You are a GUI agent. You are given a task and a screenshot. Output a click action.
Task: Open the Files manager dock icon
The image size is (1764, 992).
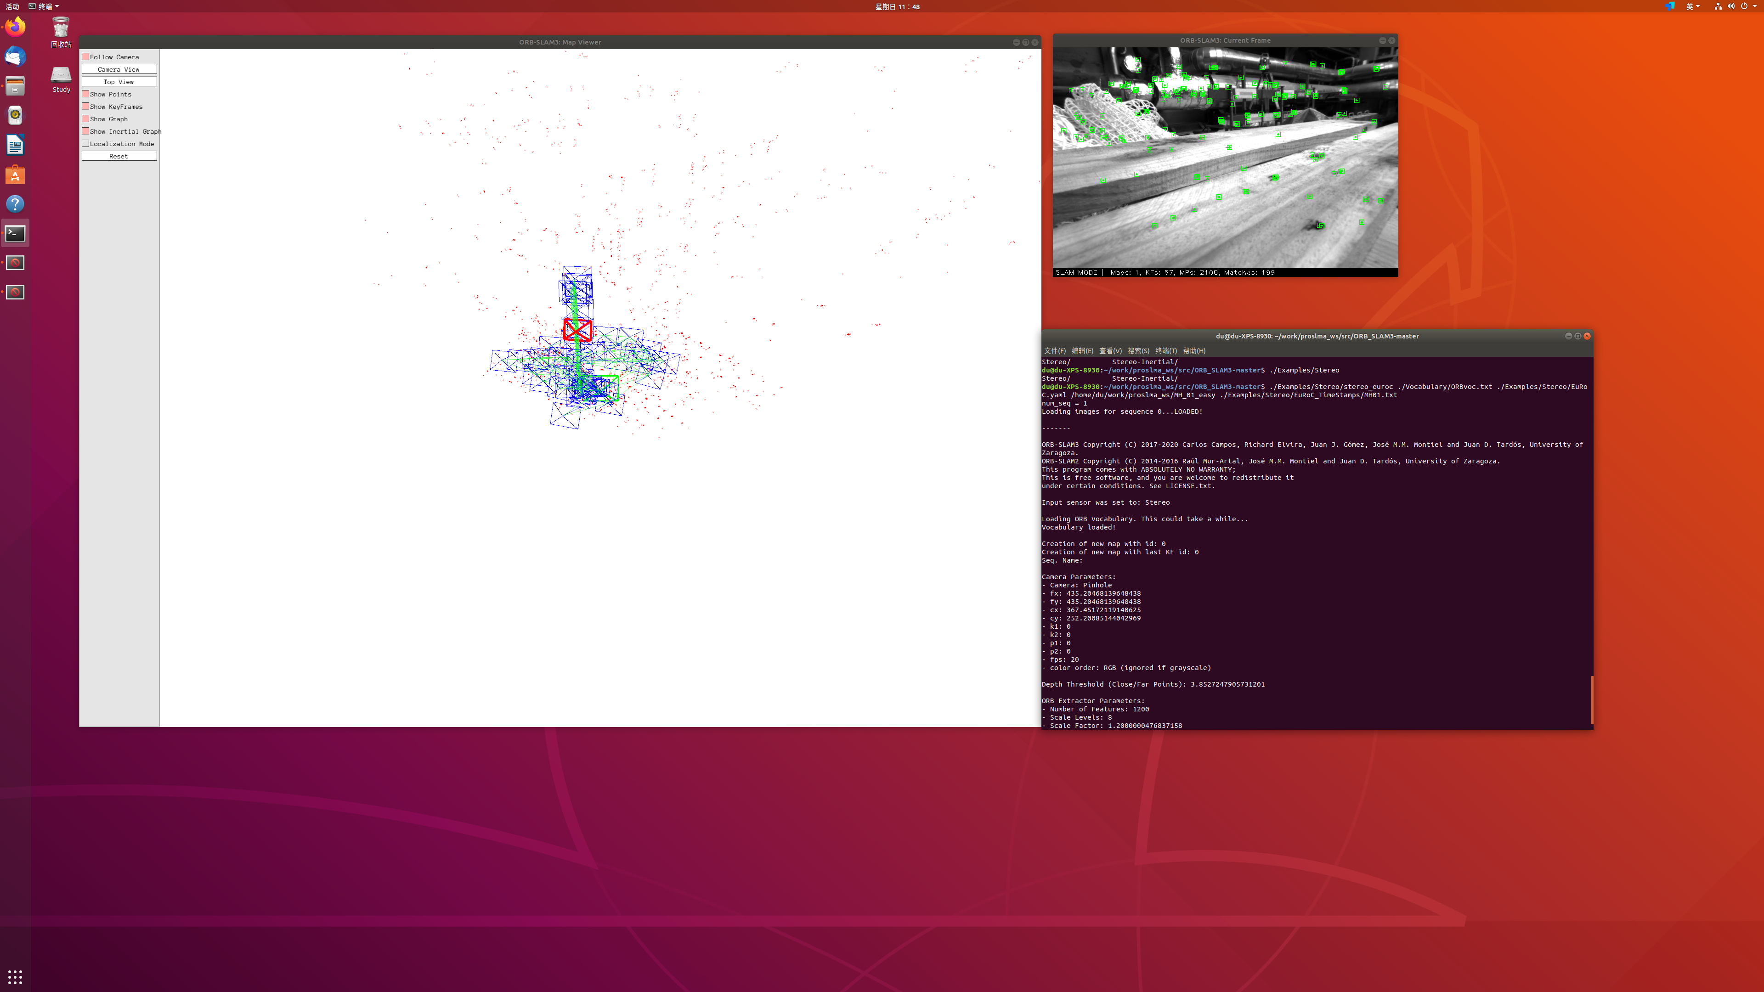coord(15,85)
